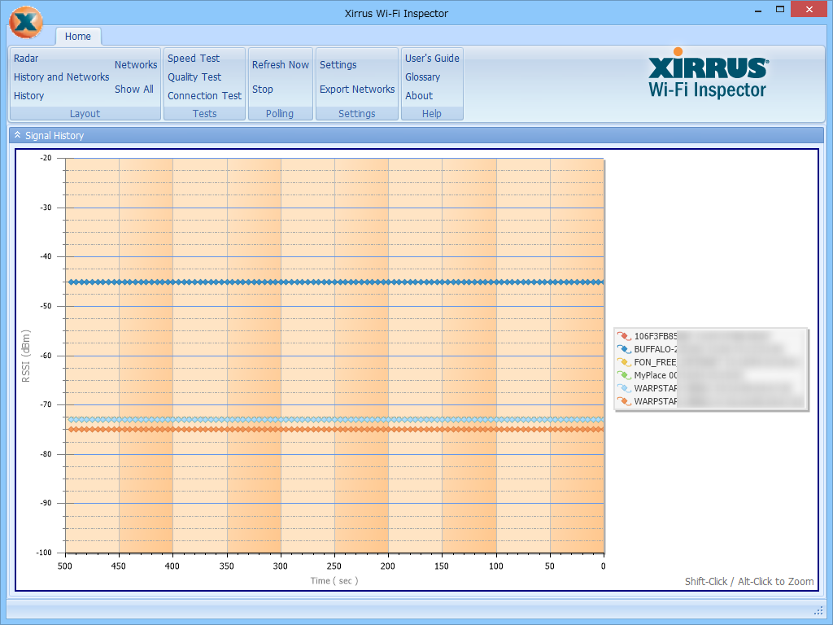Select Show All layout
This screenshot has width=833, height=625.
[x=133, y=90]
